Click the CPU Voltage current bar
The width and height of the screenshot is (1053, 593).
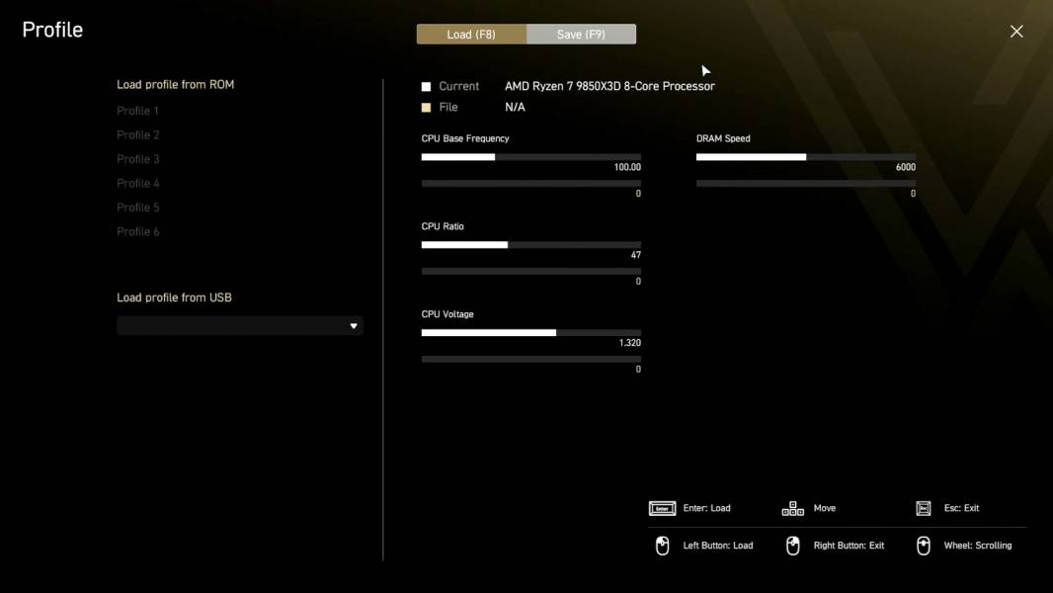tap(531, 332)
